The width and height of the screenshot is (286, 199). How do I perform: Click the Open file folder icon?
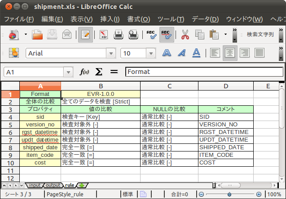[x=37, y=35]
